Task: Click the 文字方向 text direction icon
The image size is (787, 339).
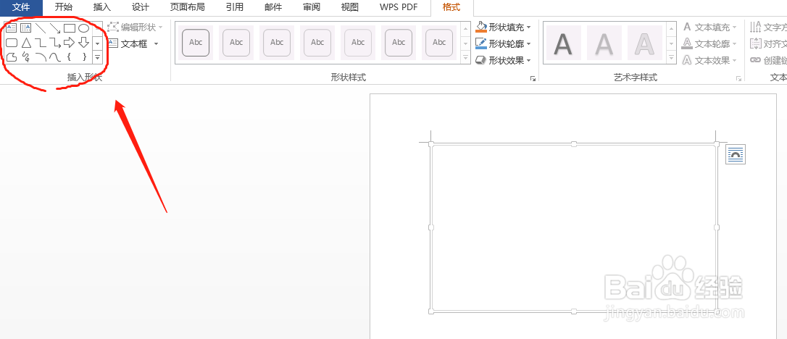Action: point(755,27)
